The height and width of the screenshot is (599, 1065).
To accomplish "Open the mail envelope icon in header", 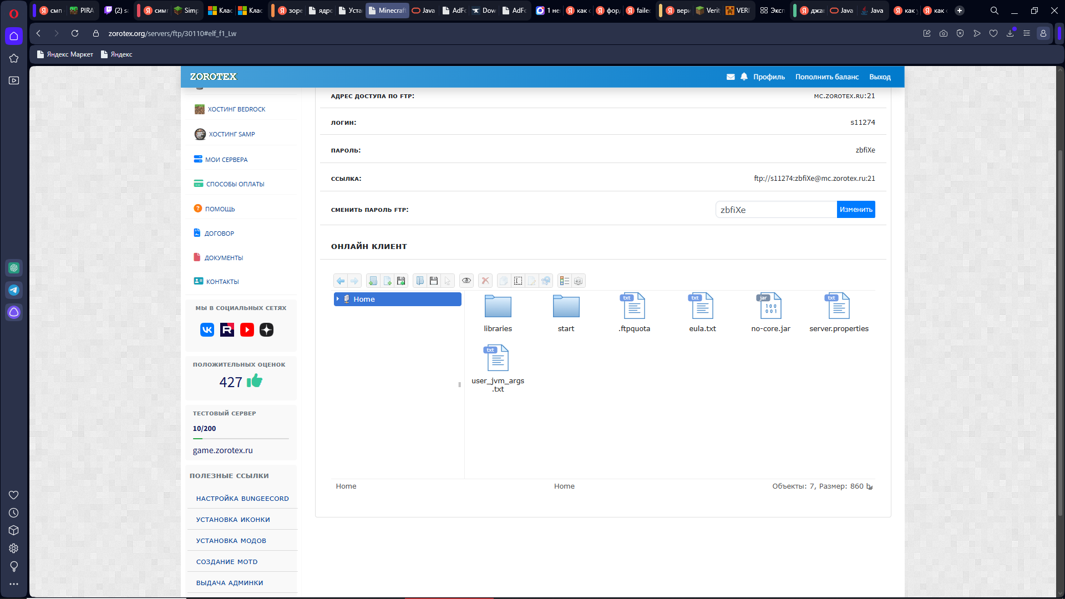I will [x=731, y=77].
